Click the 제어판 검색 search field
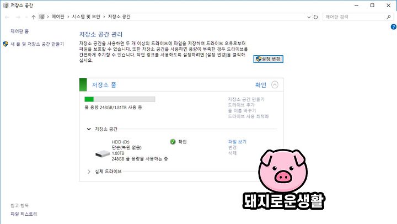Screen dimensions: 397x224 click(354, 17)
